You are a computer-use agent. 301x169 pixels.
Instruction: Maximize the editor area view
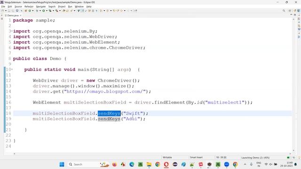[295, 15]
